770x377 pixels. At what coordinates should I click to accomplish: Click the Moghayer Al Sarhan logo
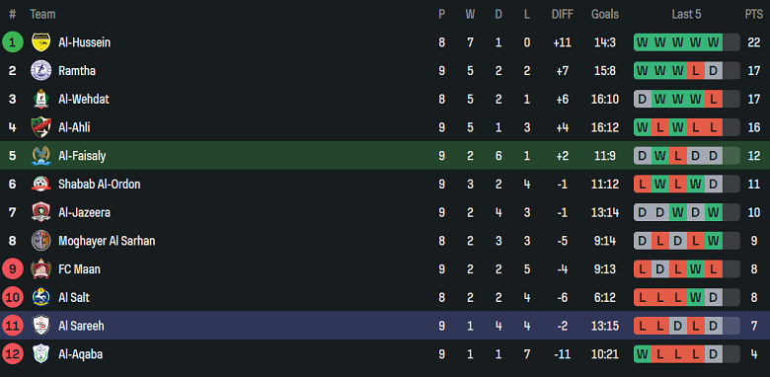40,241
